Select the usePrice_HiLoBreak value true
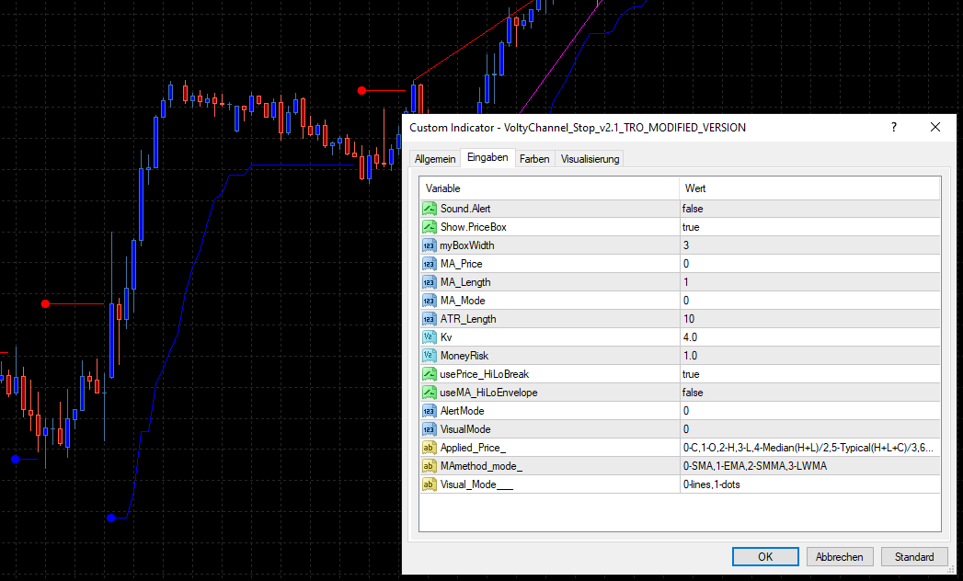Viewport: 963px width, 581px height. point(691,374)
